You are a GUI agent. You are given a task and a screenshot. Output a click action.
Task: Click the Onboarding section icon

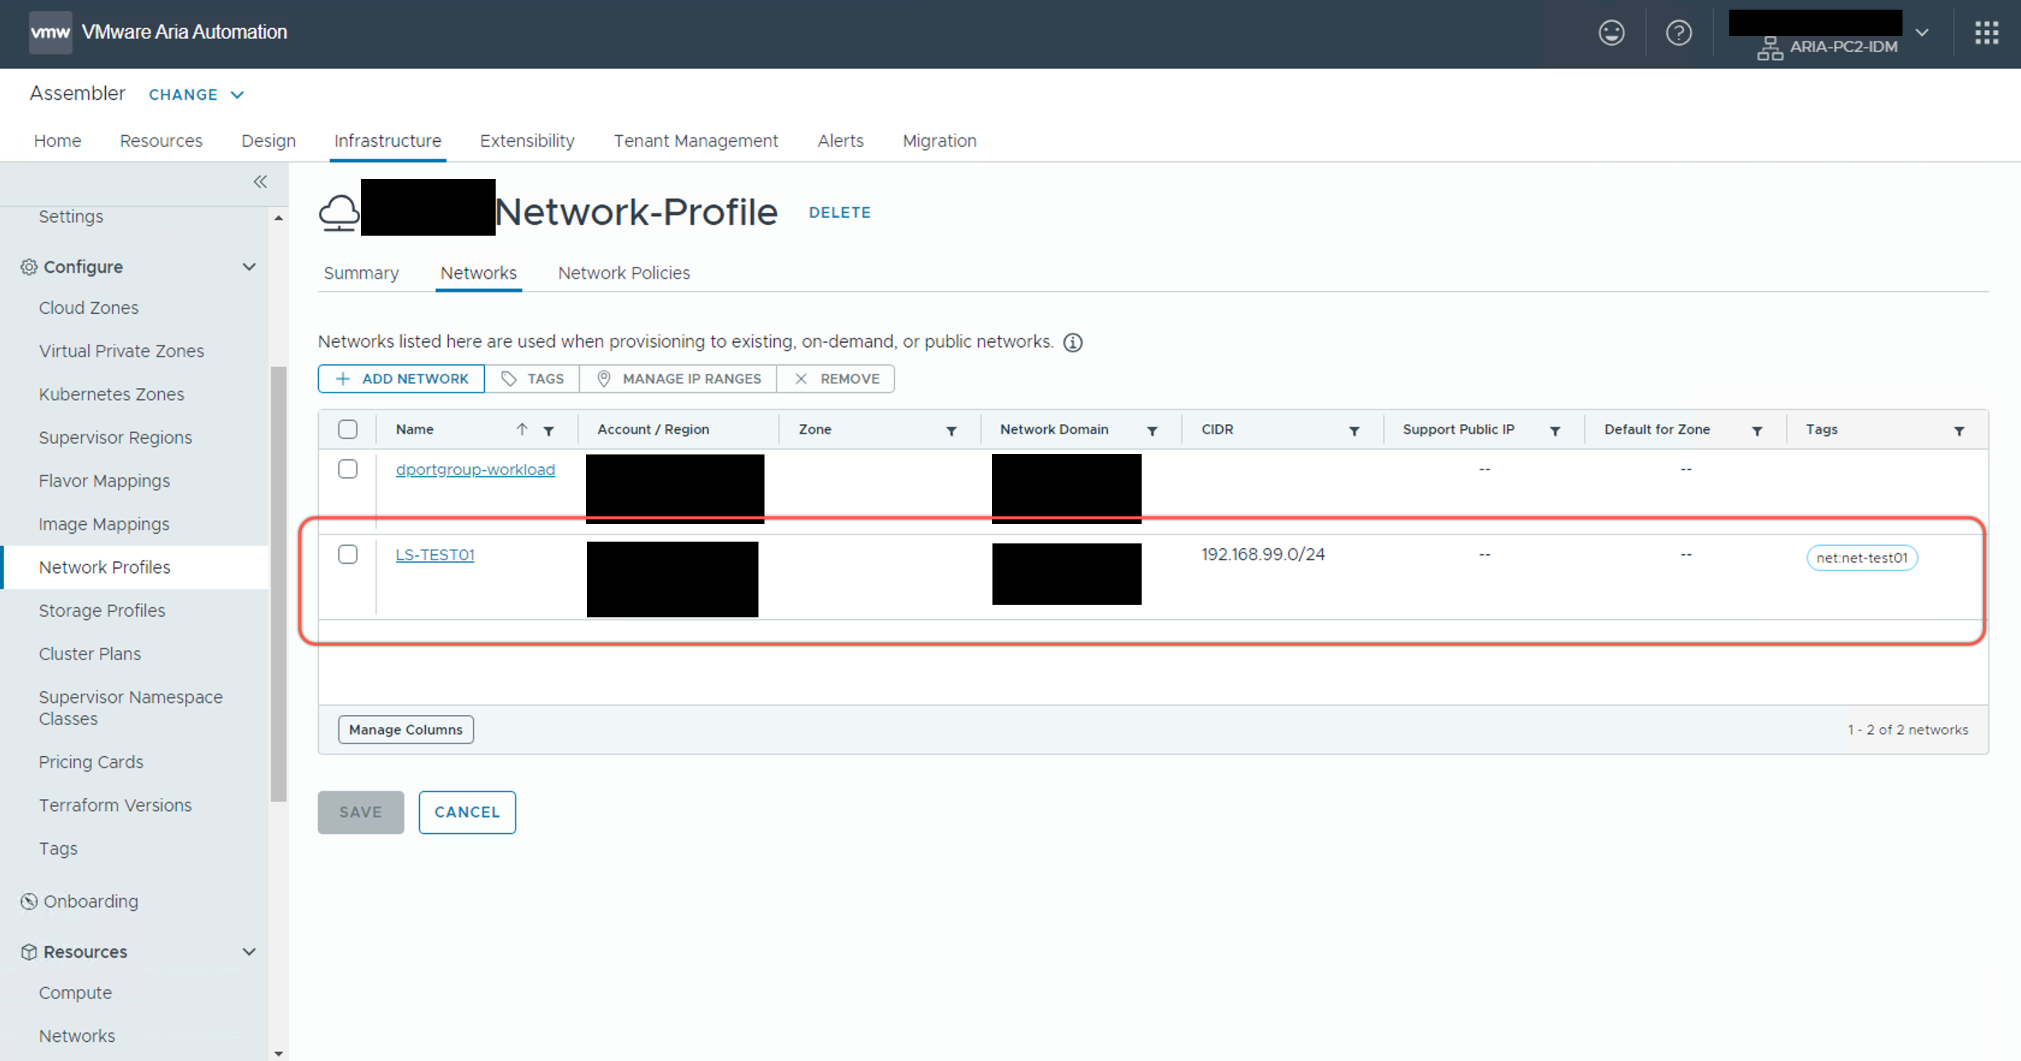(28, 901)
